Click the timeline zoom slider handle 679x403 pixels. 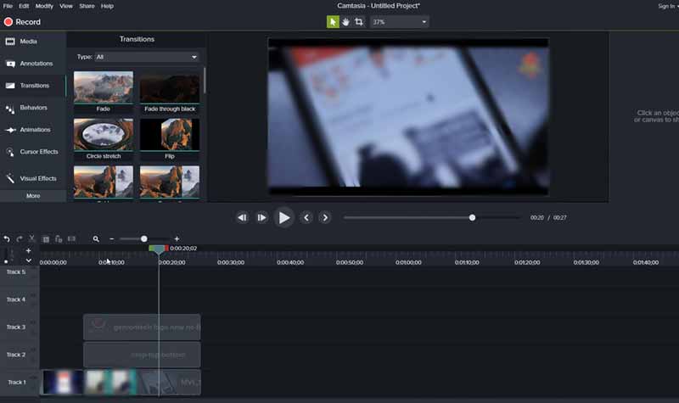coord(144,239)
